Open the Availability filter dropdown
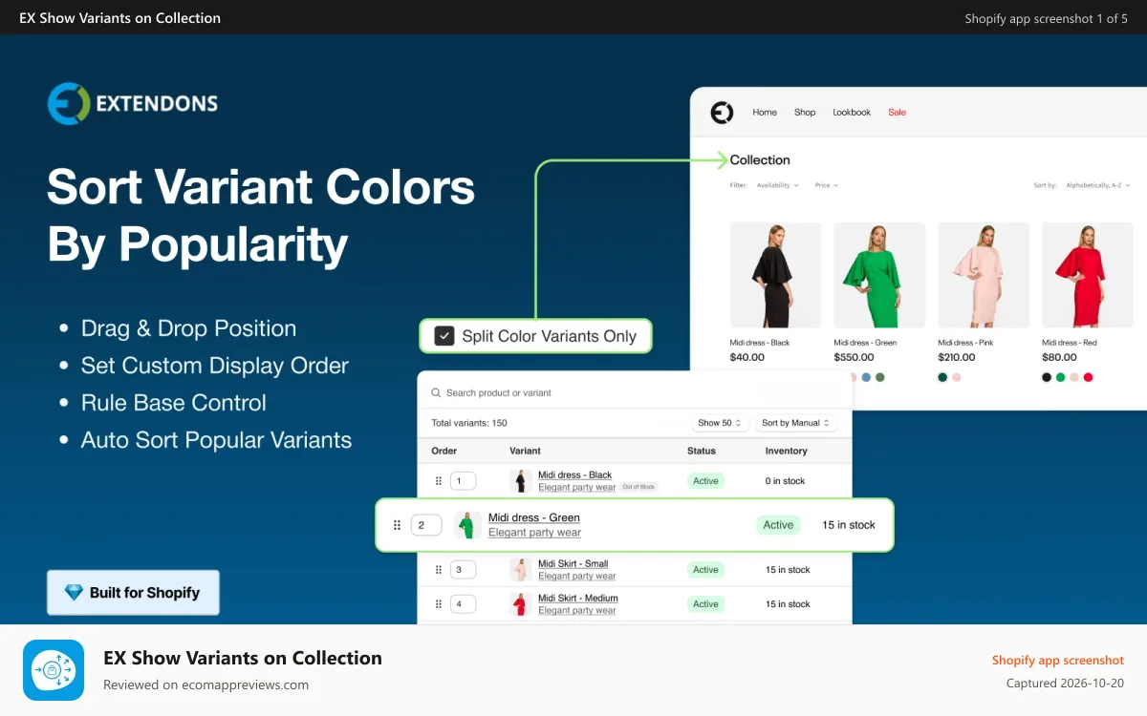This screenshot has height=716, width=1147. (778, 185)
